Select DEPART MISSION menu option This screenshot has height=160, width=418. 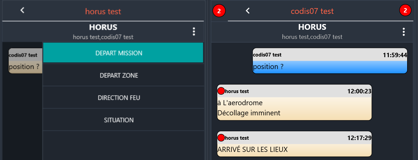123,53
